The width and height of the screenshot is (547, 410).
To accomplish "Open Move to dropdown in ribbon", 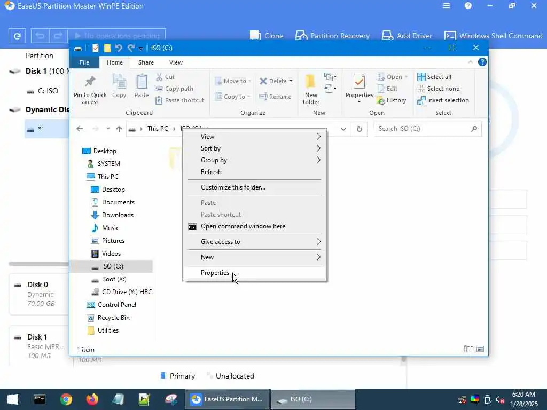I will 233,81.
